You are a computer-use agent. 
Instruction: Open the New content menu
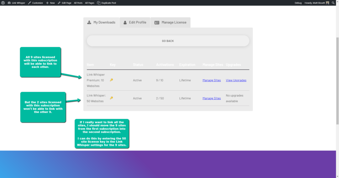[50, 3]
